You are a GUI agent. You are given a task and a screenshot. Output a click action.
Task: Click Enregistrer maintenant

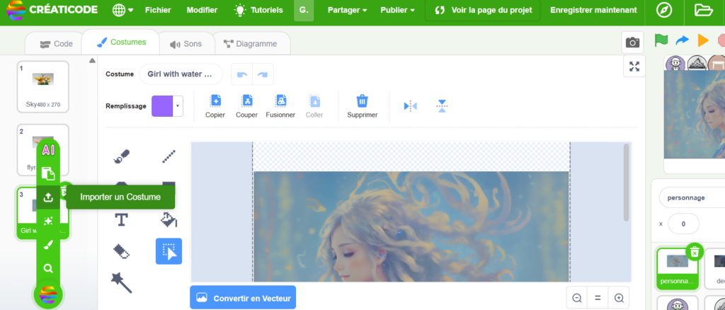pos(593,10)
